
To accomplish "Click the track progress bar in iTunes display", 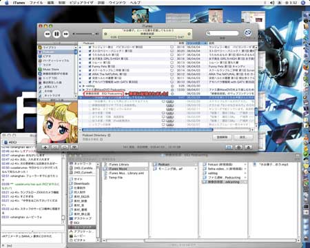I will point(147,37).
